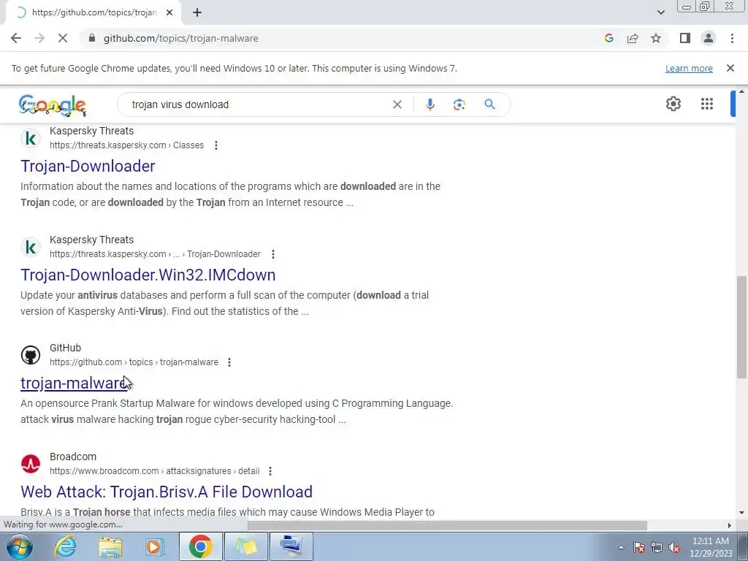Share this page using share icon
748x561 pixels.
633,38
